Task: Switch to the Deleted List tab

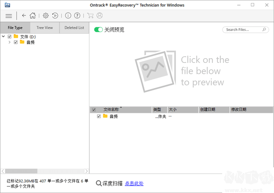Action: click(x=74, y=27)
